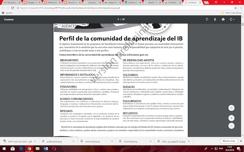Image resolution: width=244 pixels, height=152 pixels.
Task: Rotate the PDF clockwise
Action: pyautogui.click(x=207, y=19)
